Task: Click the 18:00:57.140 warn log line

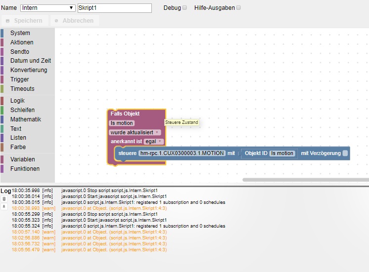Action: (89, 232)
